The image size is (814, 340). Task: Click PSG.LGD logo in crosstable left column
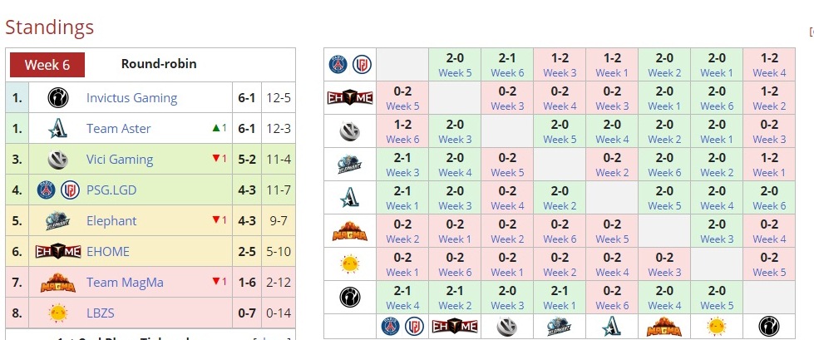tap(349, 64)
